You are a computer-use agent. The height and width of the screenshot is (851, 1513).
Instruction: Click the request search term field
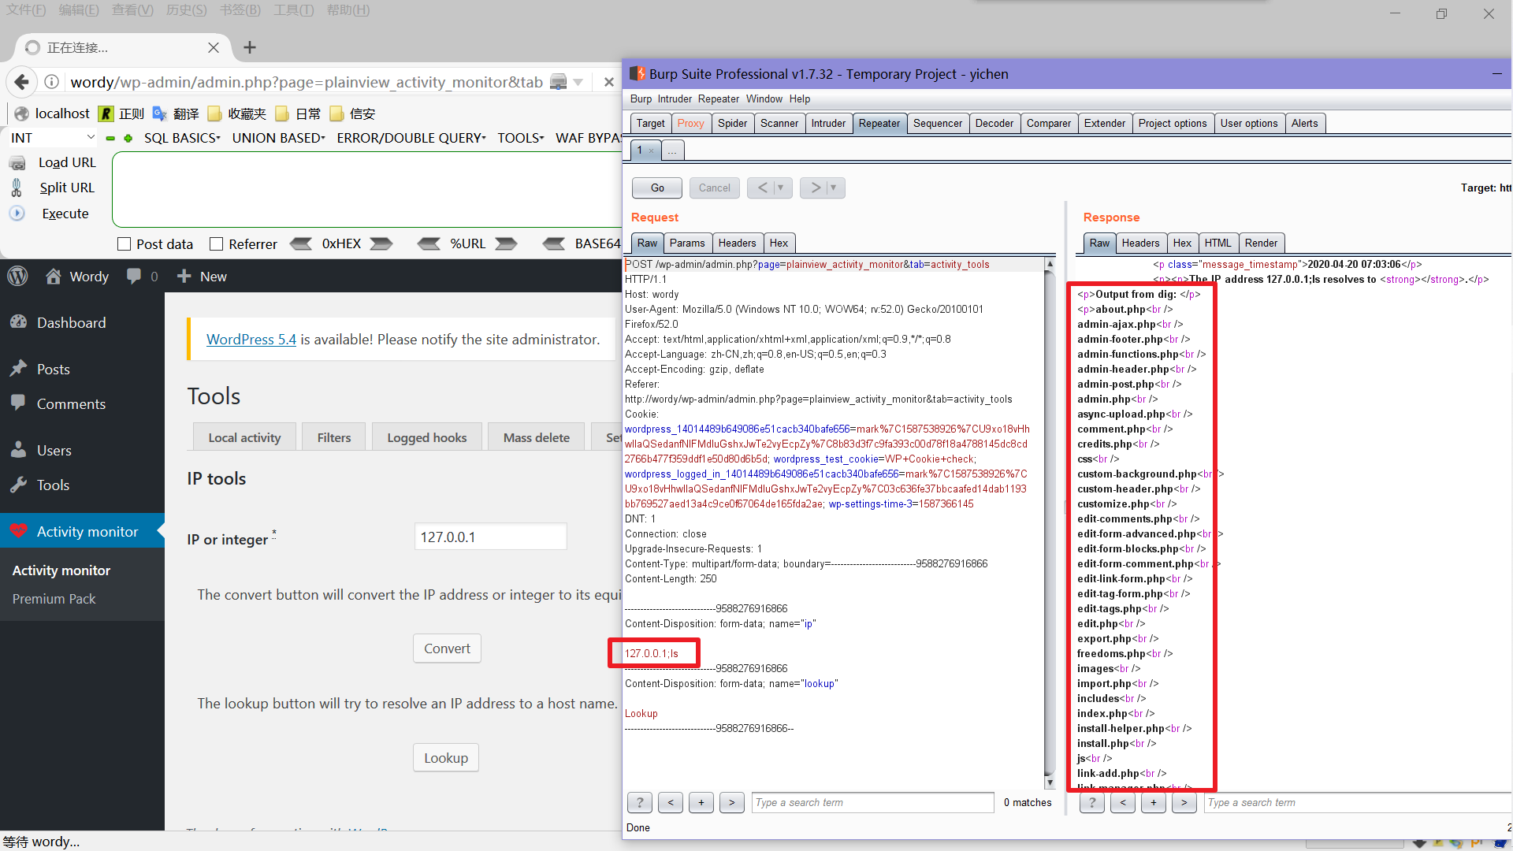point(872,803)
